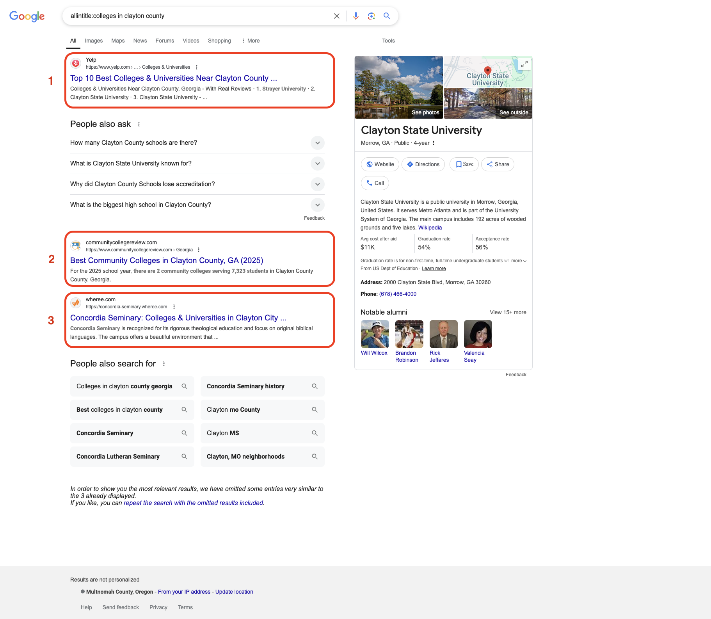Click the Call button

pos(375,183)
